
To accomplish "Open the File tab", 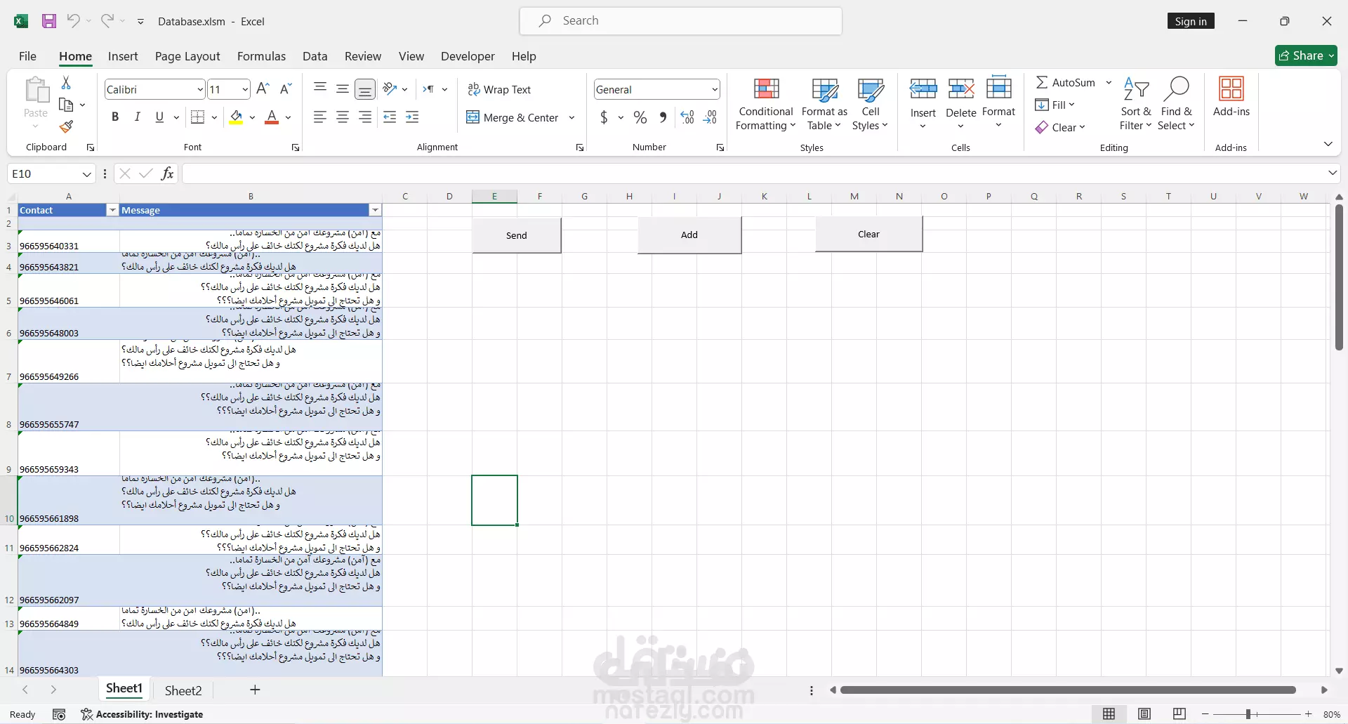I will [x=27, y=56].
